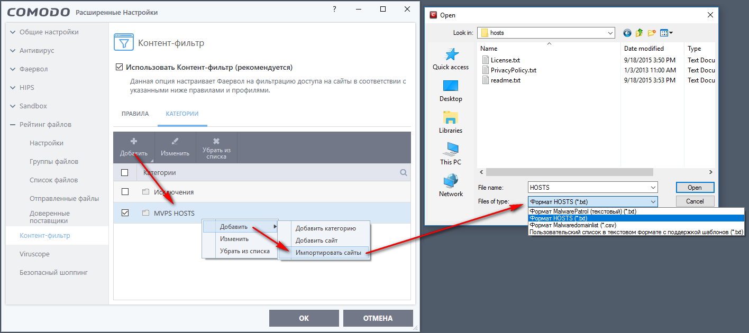The width and height of the screenshot is (749, 333).
Task: Open Отправленные файлы in the sidebar
Action: coord(65,199)
